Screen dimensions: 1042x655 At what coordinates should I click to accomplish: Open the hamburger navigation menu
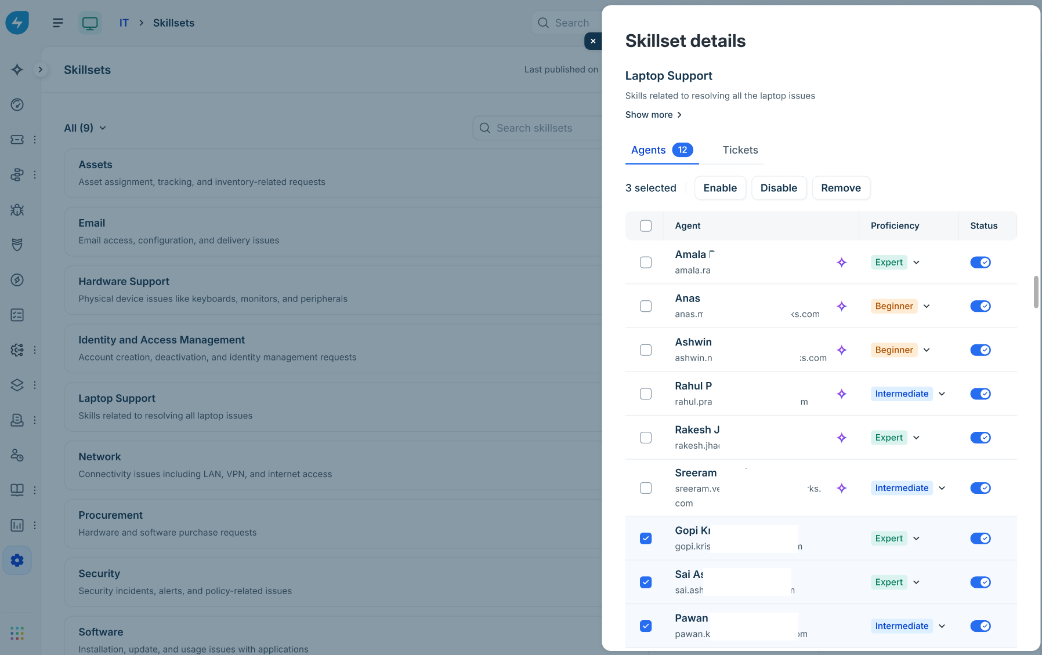pyautogui.click(x=58, y=23)
